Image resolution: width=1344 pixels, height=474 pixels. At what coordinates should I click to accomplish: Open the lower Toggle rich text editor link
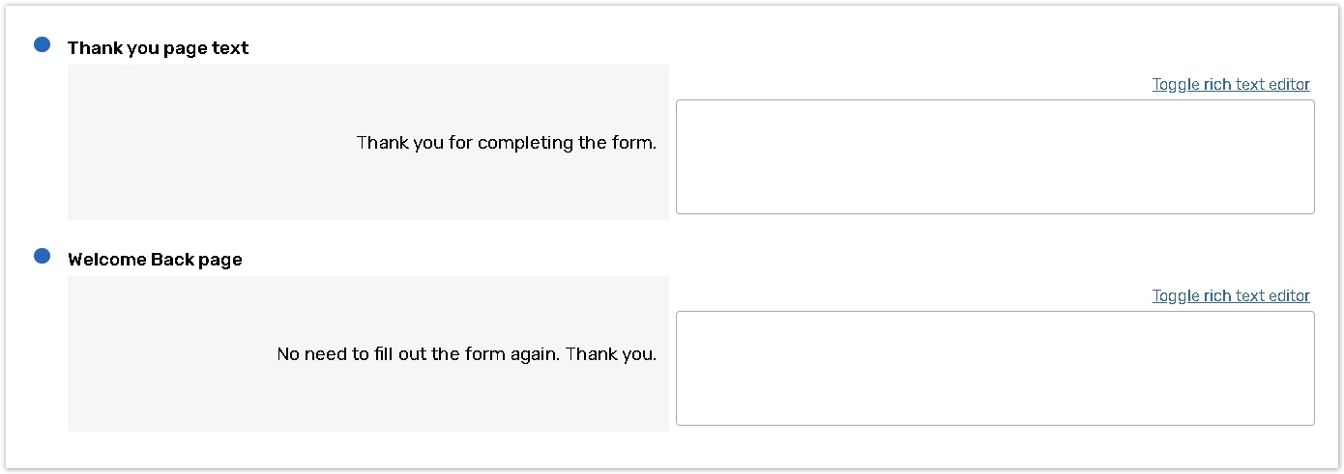(x=1230, y=296)
